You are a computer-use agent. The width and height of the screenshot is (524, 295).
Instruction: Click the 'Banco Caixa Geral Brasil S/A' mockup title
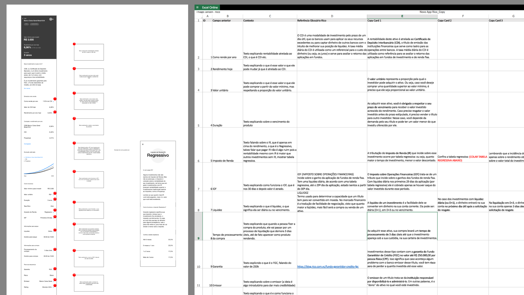click(x=34, y=21)
